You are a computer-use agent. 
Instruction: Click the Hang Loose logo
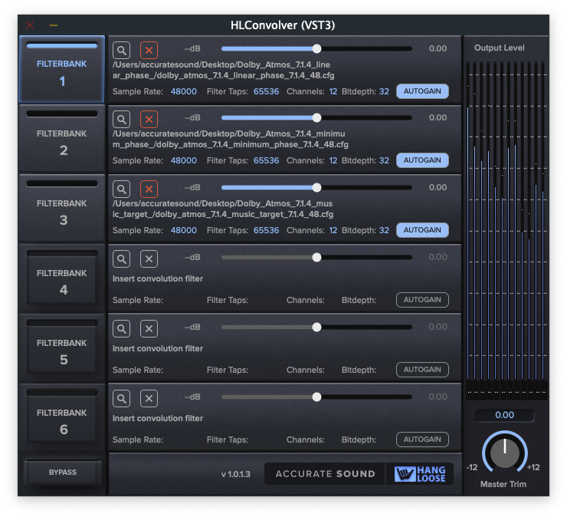(420, 473)
